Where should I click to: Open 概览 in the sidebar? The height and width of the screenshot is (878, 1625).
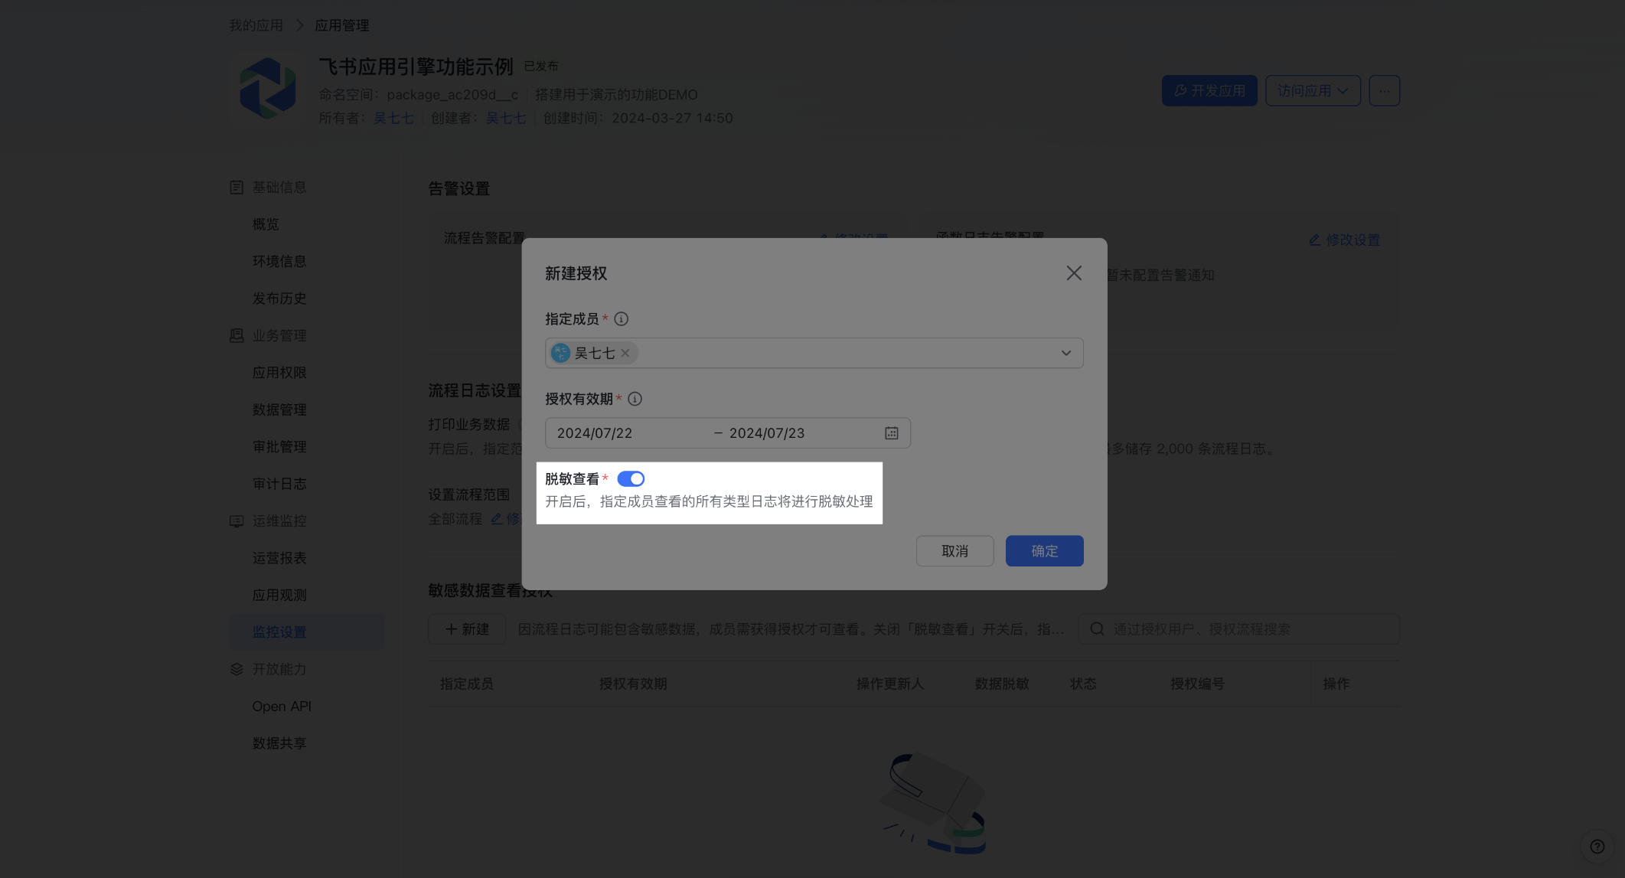266,224
